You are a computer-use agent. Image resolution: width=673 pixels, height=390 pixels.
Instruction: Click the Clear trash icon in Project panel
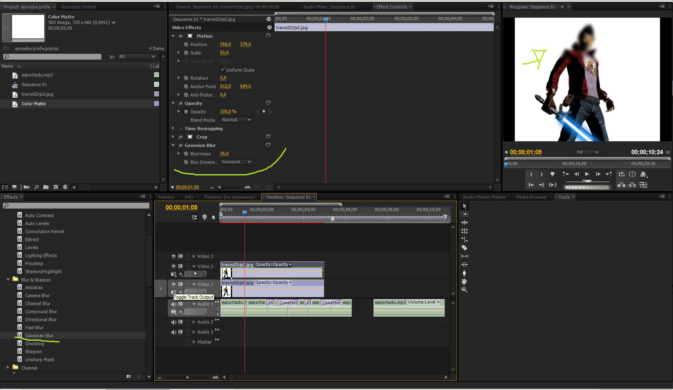point(65,187)
